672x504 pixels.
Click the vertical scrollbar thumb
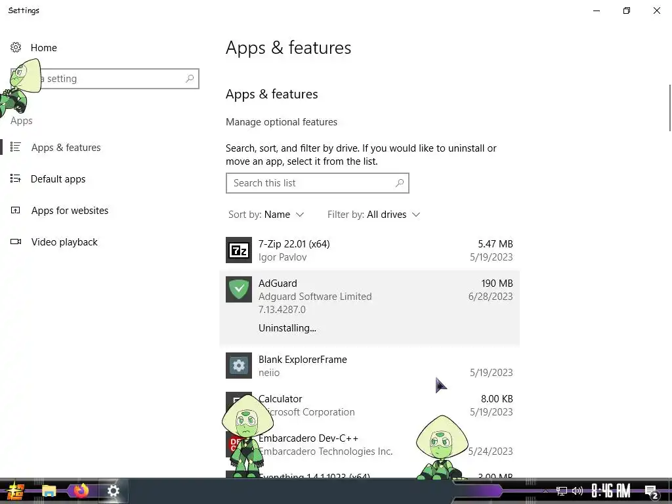(x=670, y=108)
